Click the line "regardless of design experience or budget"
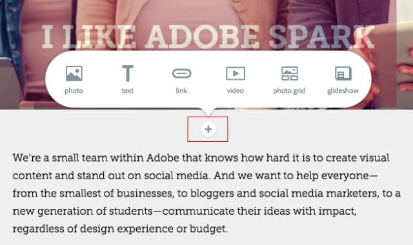413x245 pixels. click(x=120, y=229)
